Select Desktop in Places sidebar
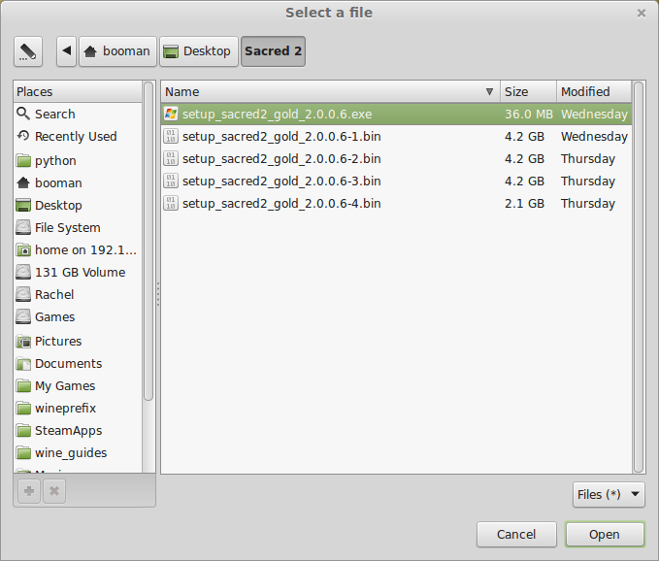659x561 pixels. pyautogui.click(x=78, y=205)
